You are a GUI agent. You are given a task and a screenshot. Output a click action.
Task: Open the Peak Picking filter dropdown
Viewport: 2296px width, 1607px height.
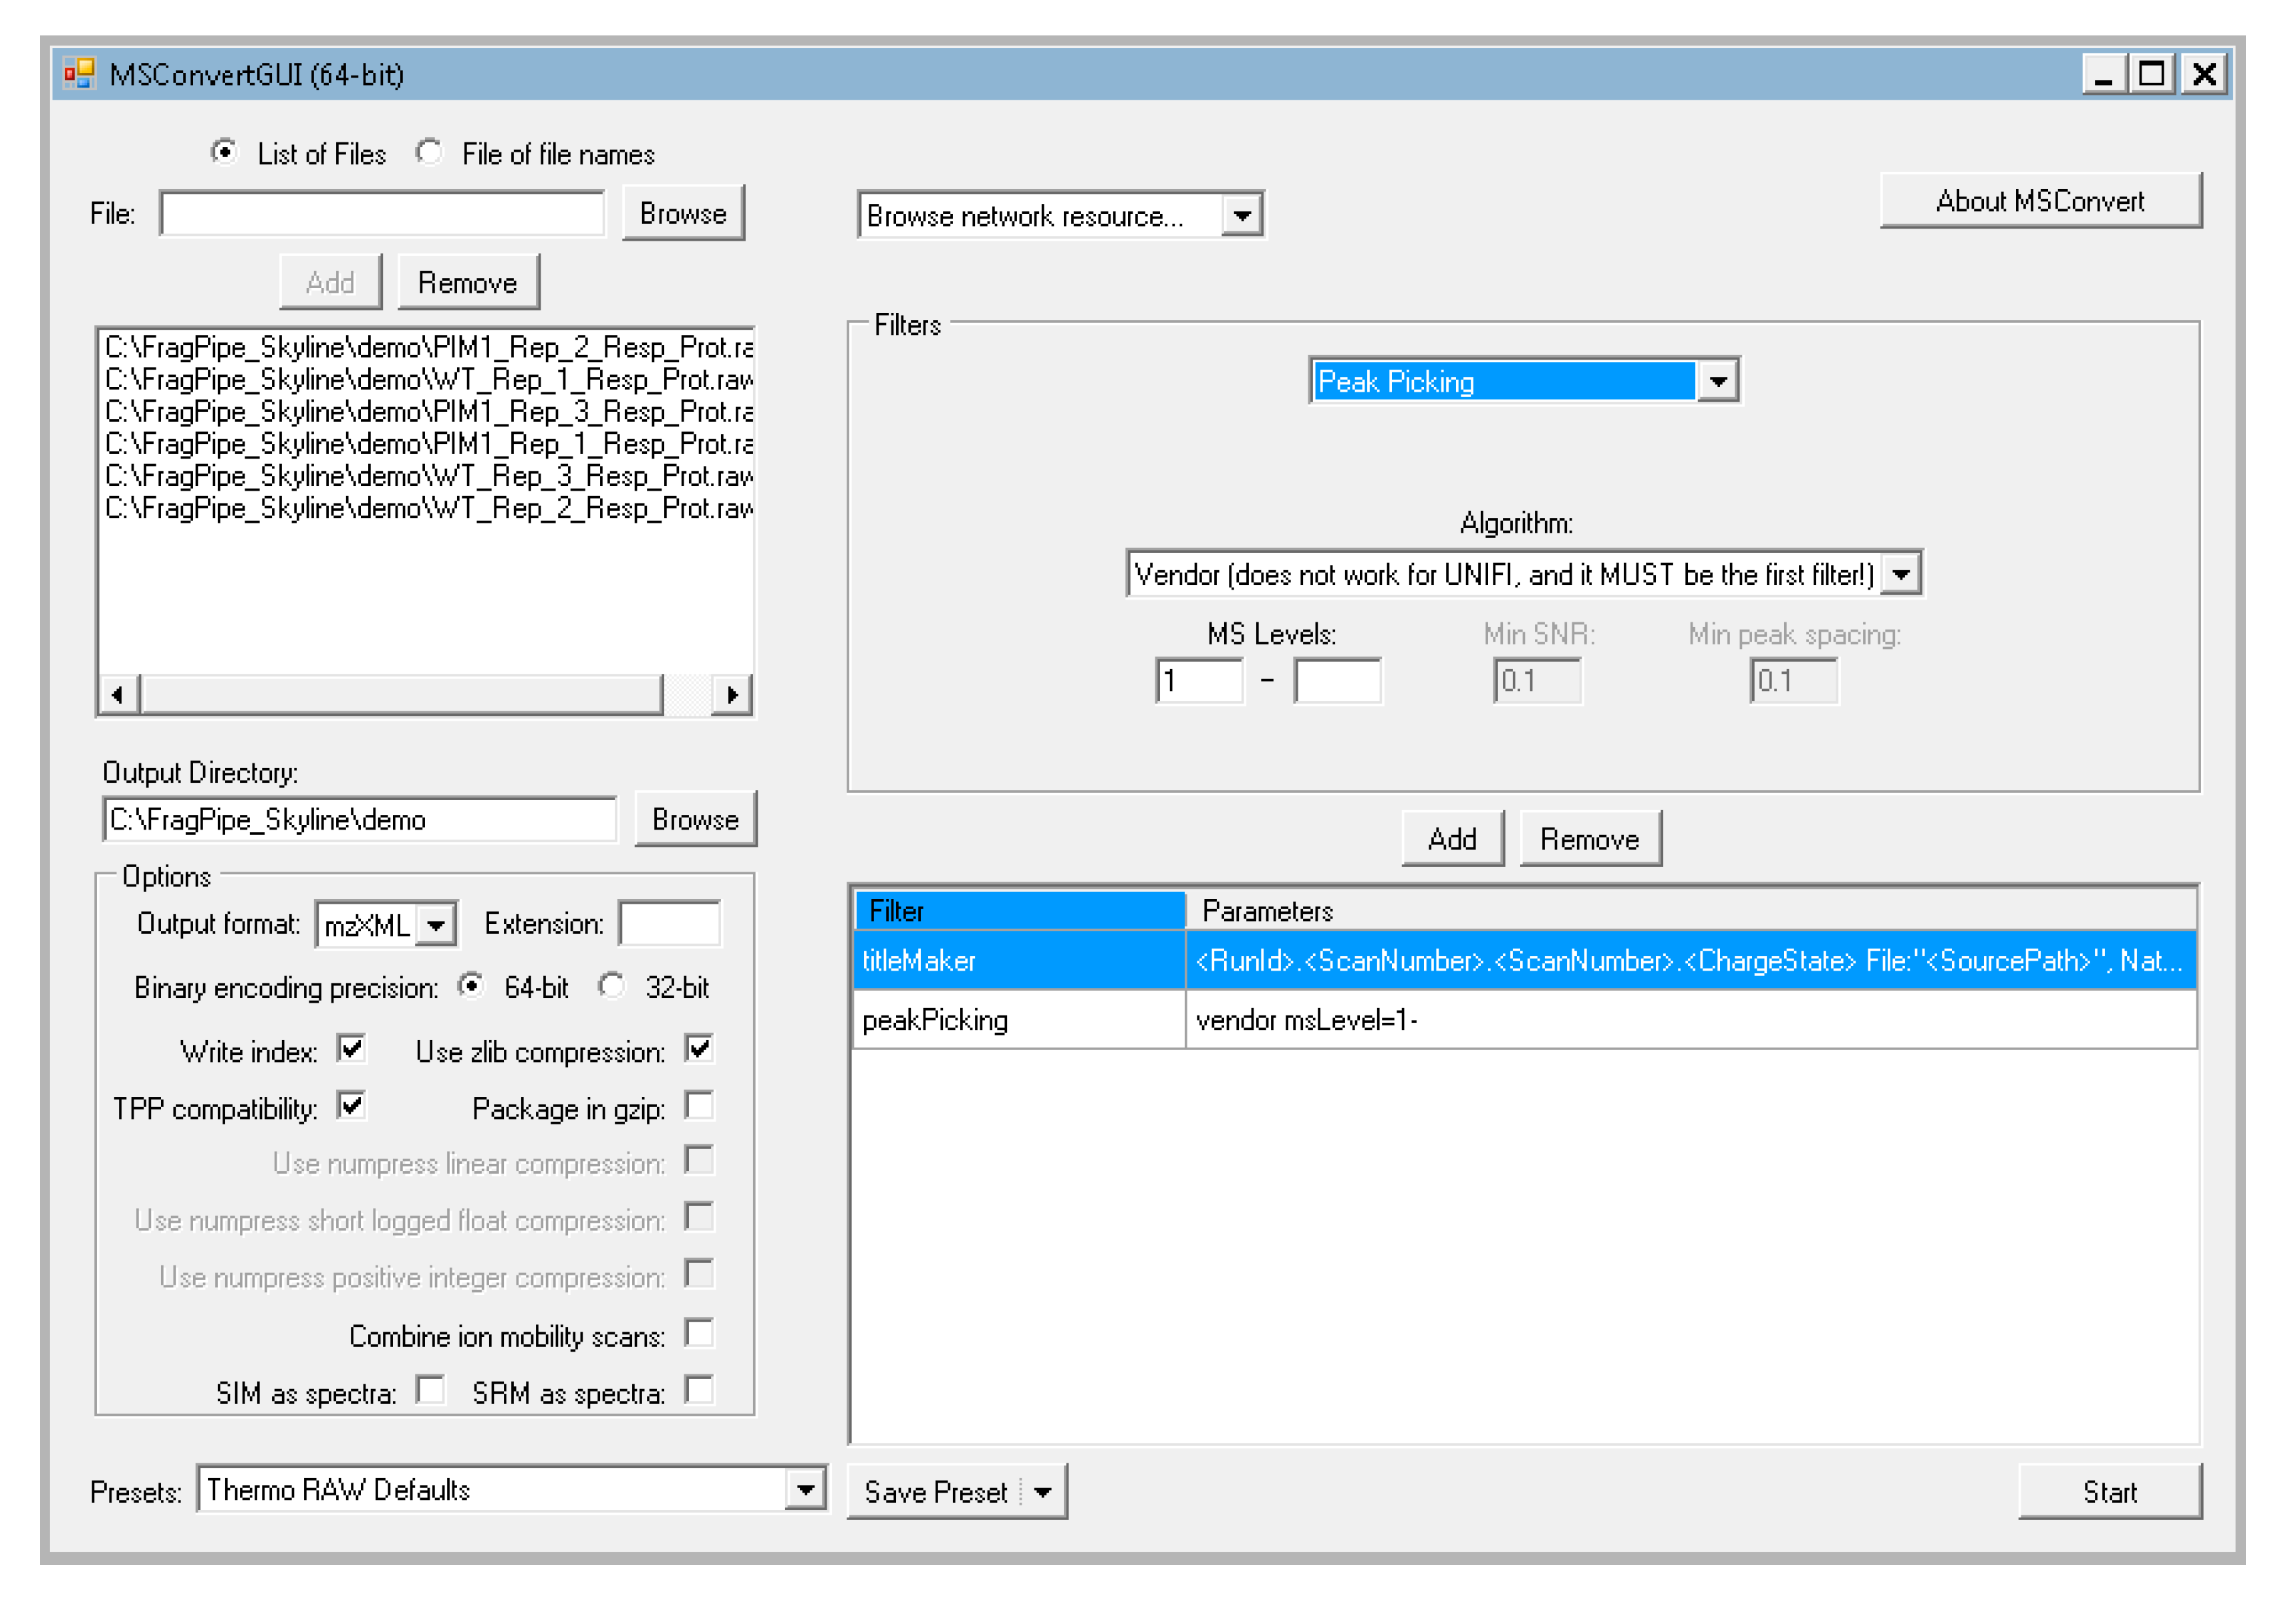(x=1718, y=381)
